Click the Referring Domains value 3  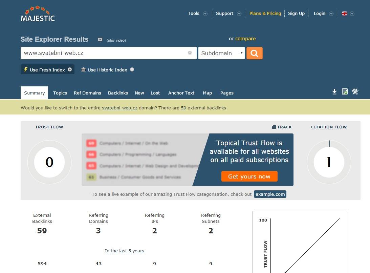pyautogui.click(x=98, y=230)
